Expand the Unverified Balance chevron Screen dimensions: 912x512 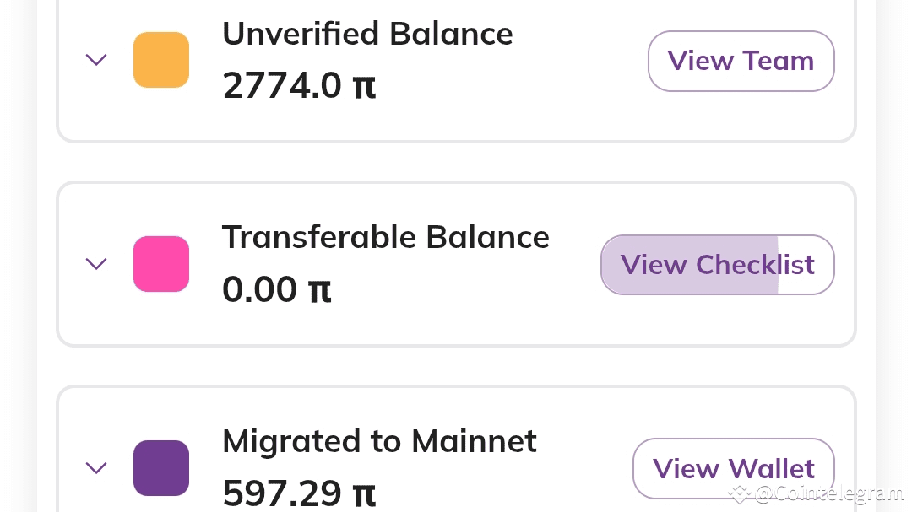[96, 60]
